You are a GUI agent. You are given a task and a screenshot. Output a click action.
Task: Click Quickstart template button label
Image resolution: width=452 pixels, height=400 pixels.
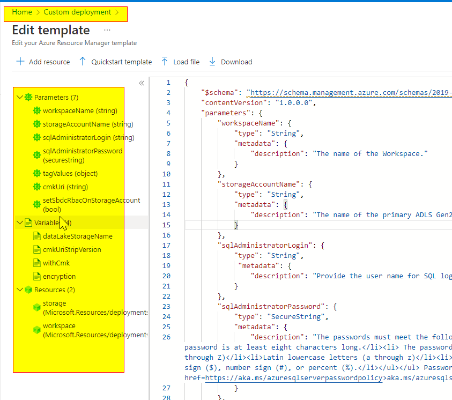pyautogui.click(x=121, y=62)
